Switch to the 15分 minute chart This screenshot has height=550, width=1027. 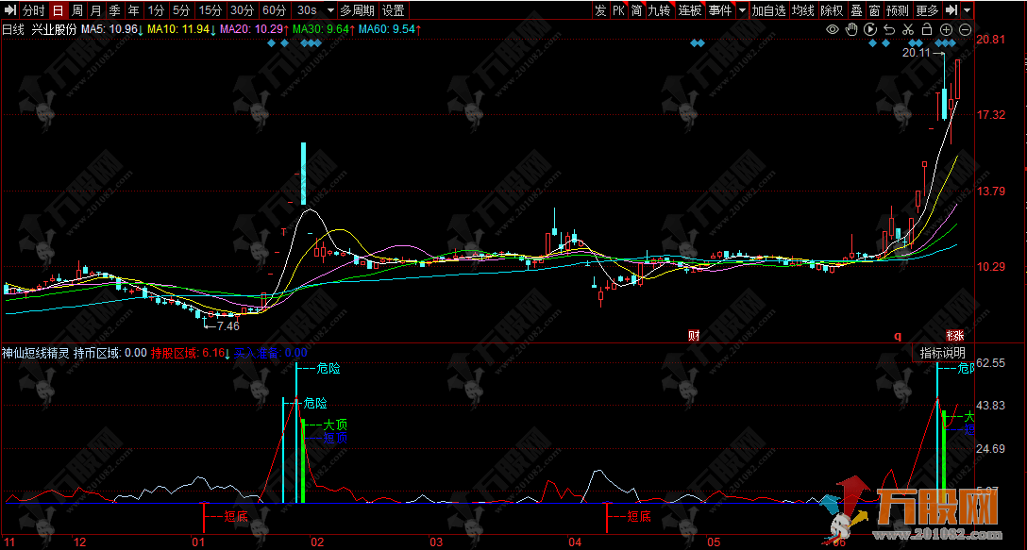[x=210, y=10]
